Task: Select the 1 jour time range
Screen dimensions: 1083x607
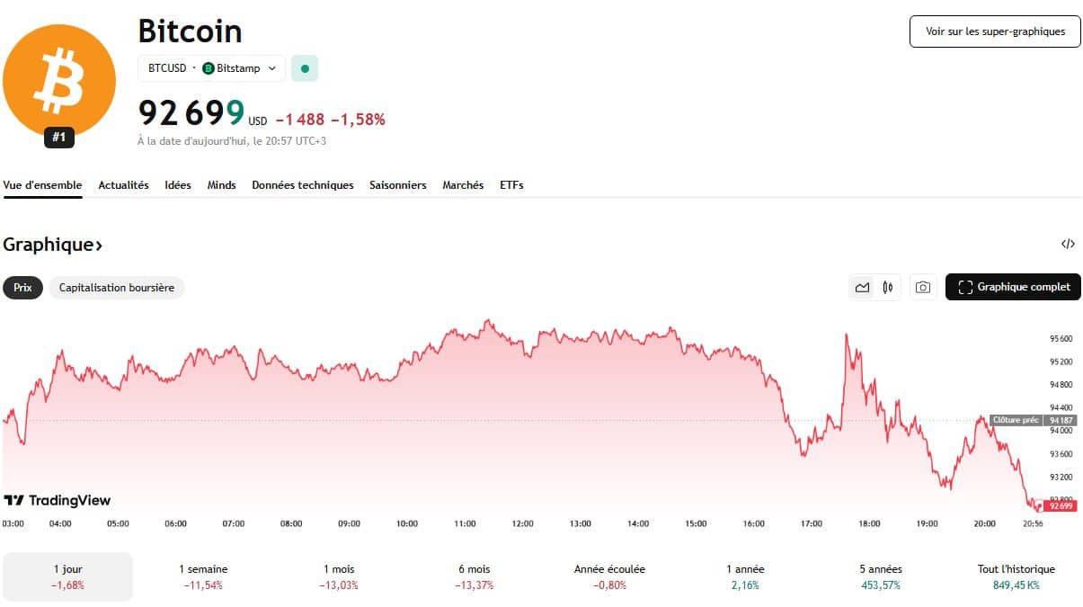Action: 67,576
